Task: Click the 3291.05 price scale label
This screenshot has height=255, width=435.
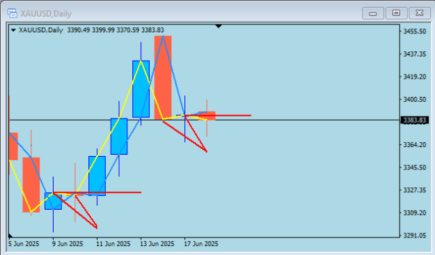Action: (x=415, y=235)
